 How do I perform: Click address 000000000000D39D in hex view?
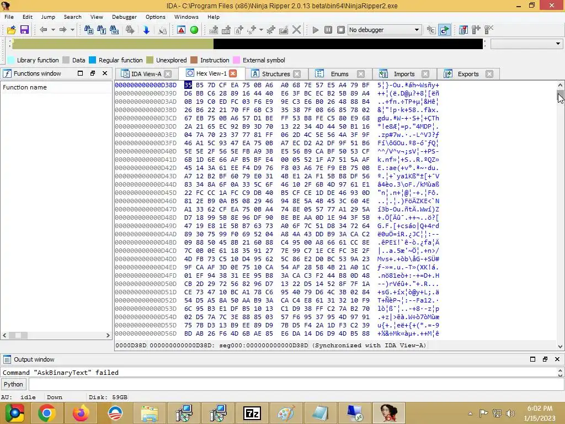146,93
